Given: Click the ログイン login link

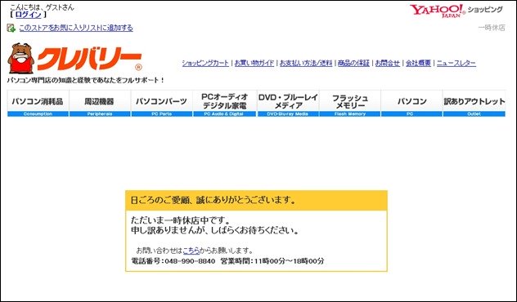Looking at the screenshot, I should click(x=29, y=15).
